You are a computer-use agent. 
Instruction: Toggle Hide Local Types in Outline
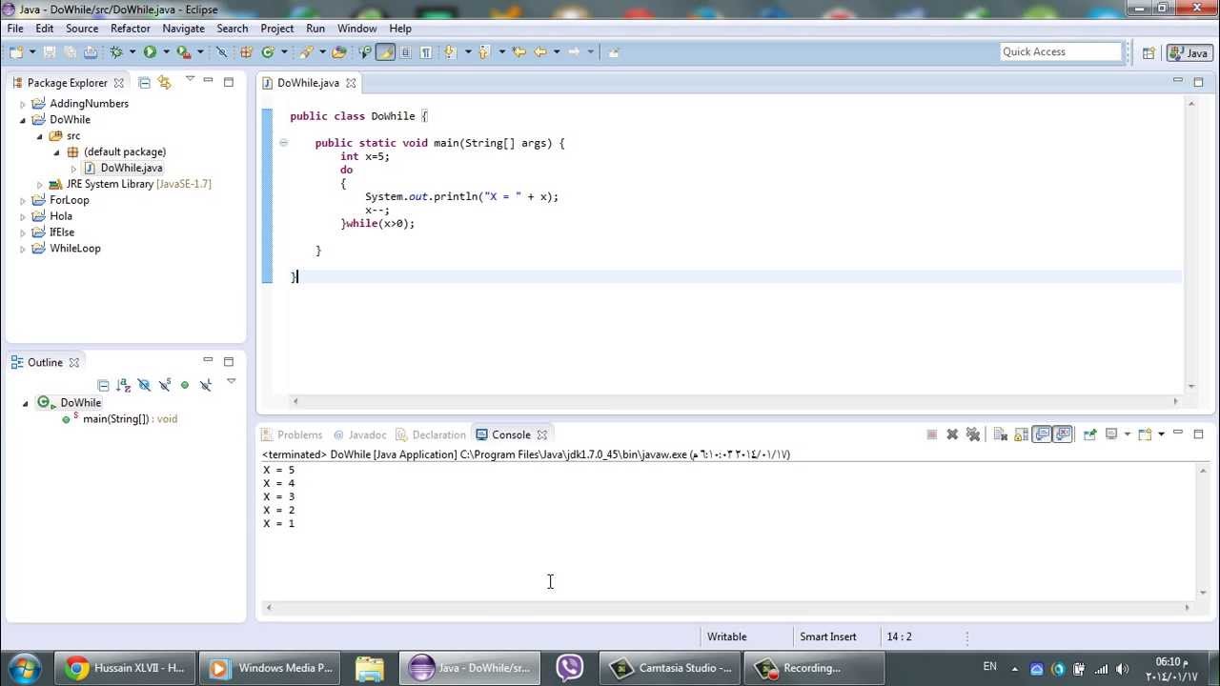click(206, 385)
